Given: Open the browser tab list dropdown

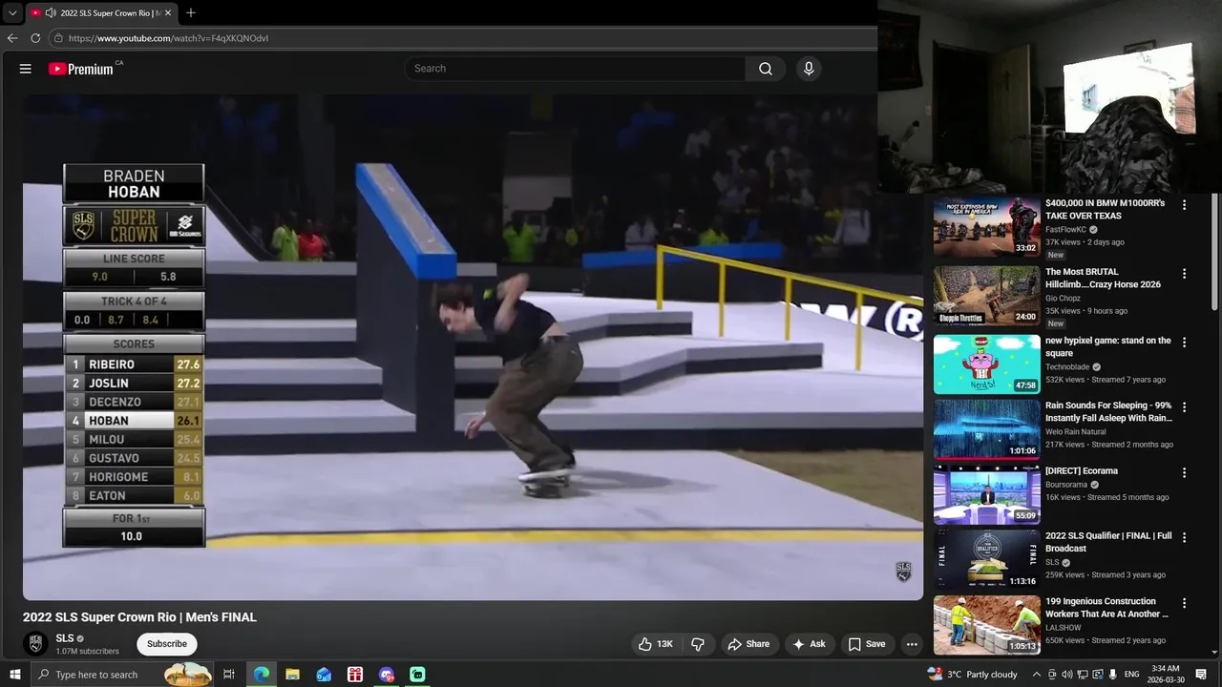Looking at the screenshot, I should 12,13.
